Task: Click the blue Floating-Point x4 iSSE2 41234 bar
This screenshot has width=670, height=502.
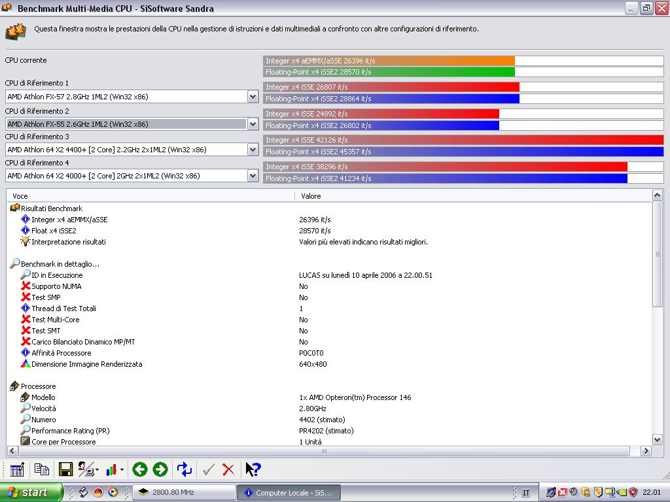Action: [x=445, y=178]
